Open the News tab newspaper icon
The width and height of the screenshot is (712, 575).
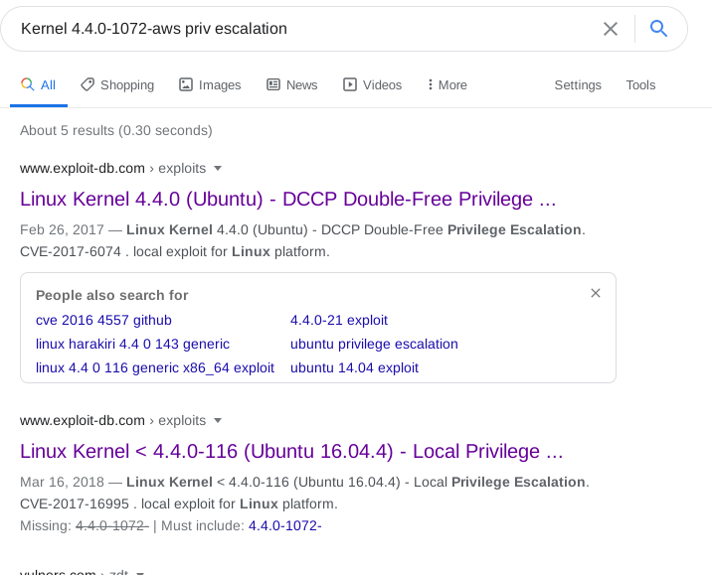pyautogui.click(x=273, y=84)
